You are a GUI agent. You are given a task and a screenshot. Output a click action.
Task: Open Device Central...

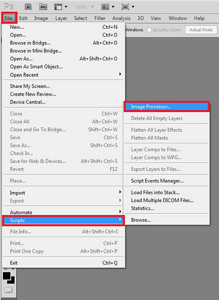click(63, 102)
